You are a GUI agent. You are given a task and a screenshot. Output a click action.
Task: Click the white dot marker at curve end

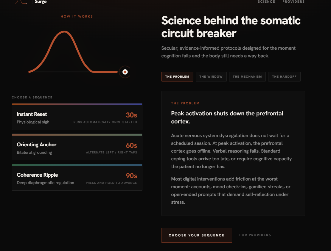pos(125,72)
